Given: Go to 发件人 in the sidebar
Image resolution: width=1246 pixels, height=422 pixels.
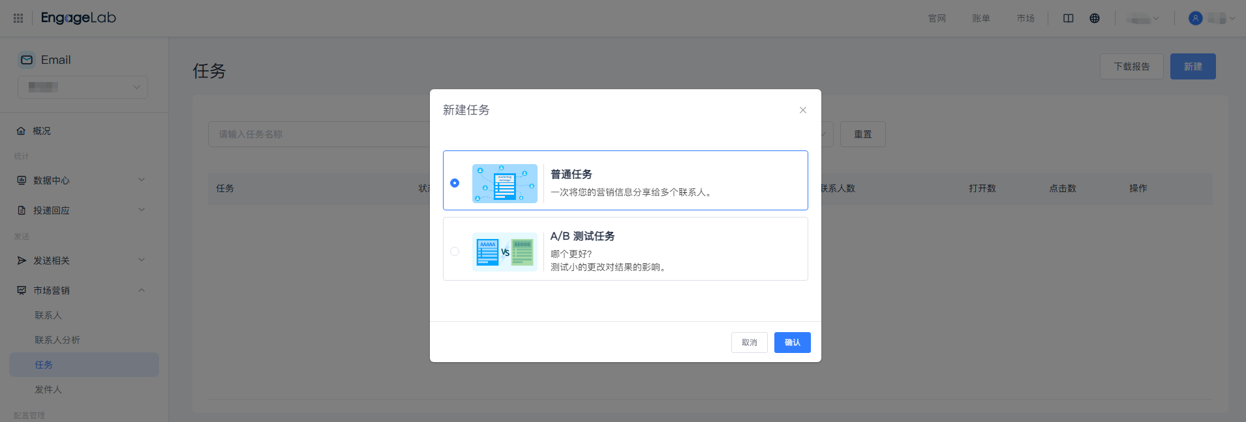Looking at the screenshot, I should pyautogui.click(x=48, y=389).
